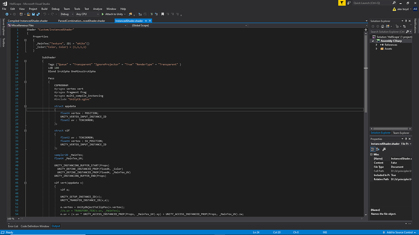419x235 pixels.
Task: Open the Analyze menu
Action: tap(98, 8)
